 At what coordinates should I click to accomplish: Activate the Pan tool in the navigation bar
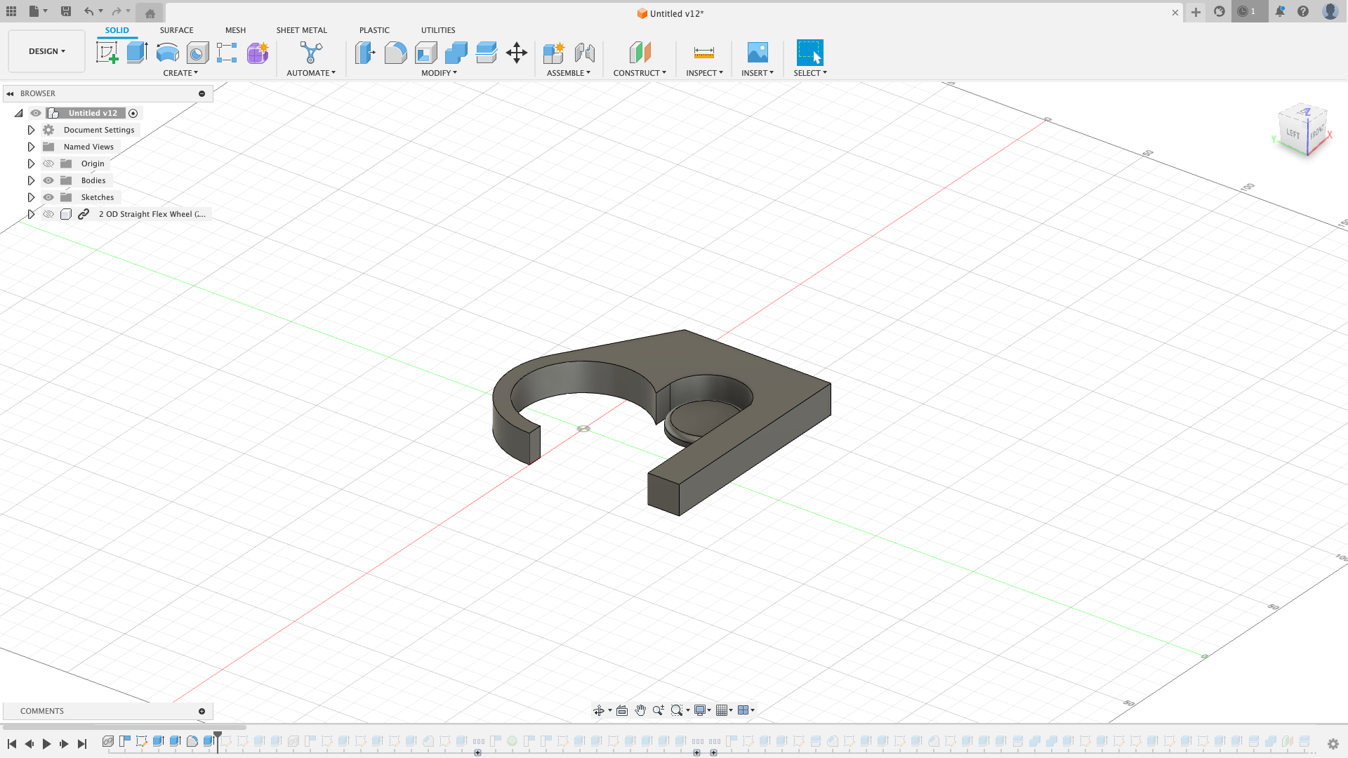(640, 710)
